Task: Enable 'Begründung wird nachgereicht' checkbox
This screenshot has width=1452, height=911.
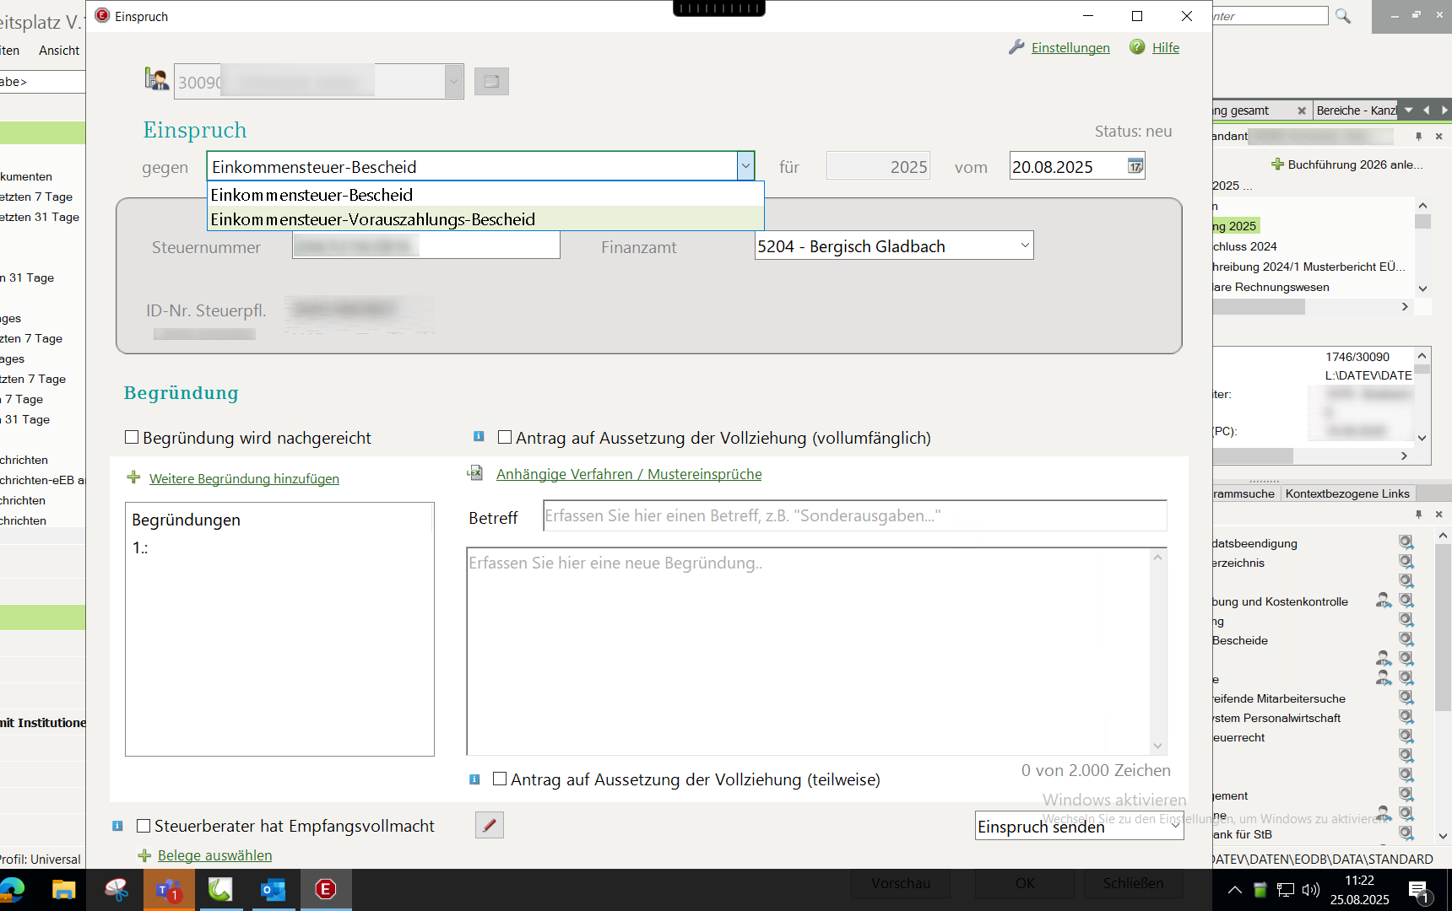Action: (132, 437)
